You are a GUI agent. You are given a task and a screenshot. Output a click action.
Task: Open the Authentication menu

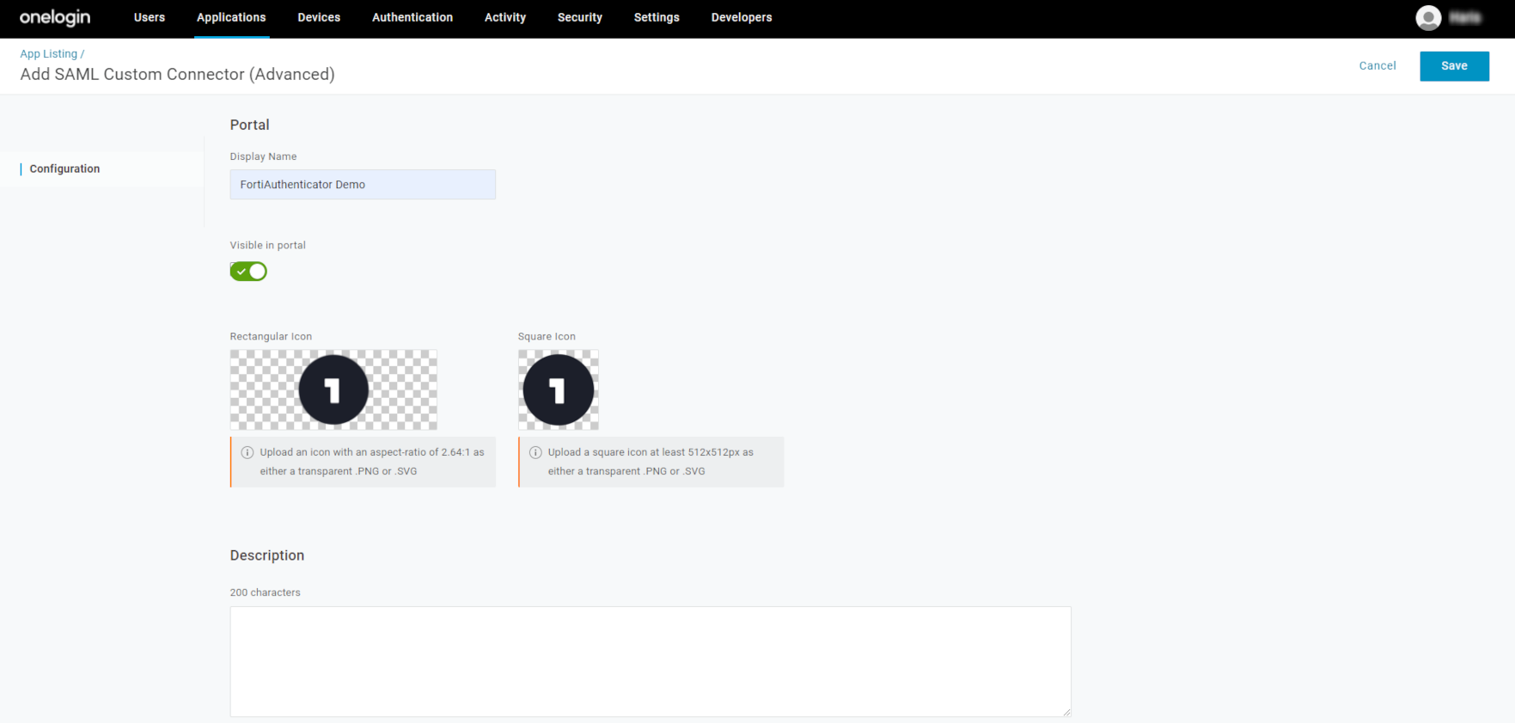[412, 17]
